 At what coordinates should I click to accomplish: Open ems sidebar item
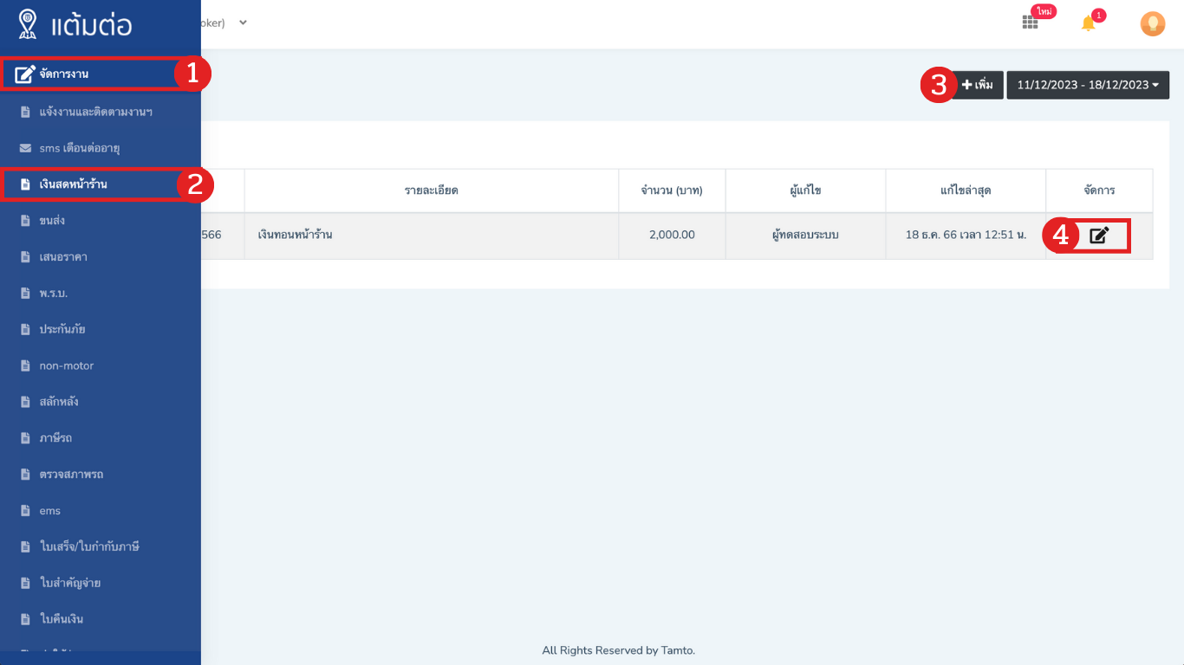(x=101, y=511)
